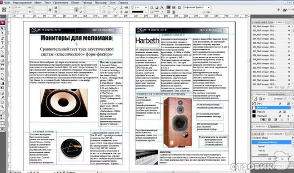
Task: Toggle text formatting (T) in Swatches panel
Action: pyautogui.click(x=264, y=99)
